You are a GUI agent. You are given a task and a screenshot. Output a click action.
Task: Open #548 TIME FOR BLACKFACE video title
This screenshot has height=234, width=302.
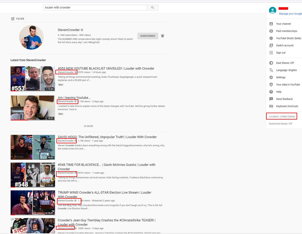(x=107, y=167)
